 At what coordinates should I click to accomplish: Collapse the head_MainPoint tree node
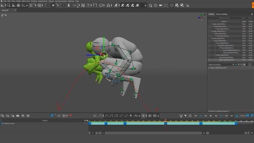click(216, 55)
